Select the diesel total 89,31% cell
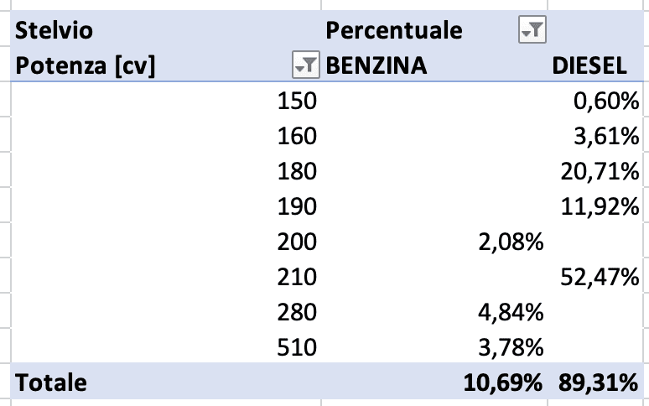Screen dimensions: 649x406 pos(597,383)
